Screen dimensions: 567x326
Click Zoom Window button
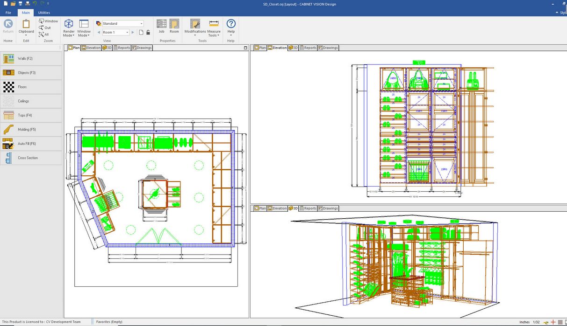(49, 21)
